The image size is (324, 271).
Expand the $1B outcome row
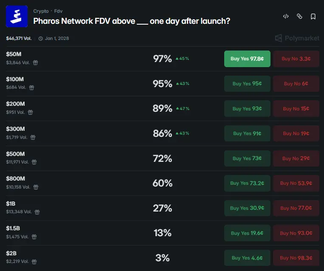pyautogui.click(x=106, y=208)
